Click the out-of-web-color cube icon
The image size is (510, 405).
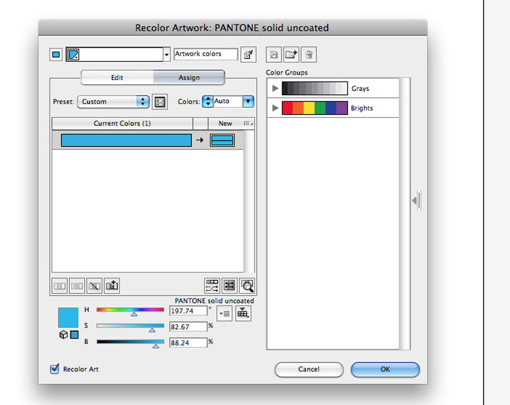(64, 335)
